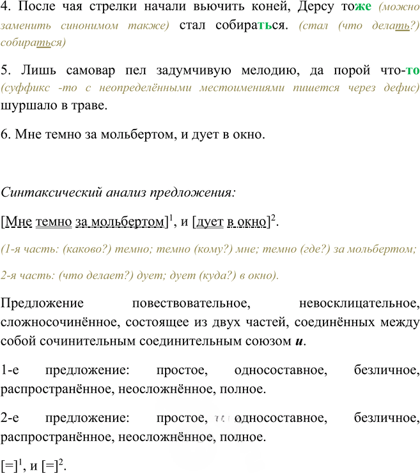
Task: Click double-underlined "темно" in the bracketed scheme
Action: (54, 221)
